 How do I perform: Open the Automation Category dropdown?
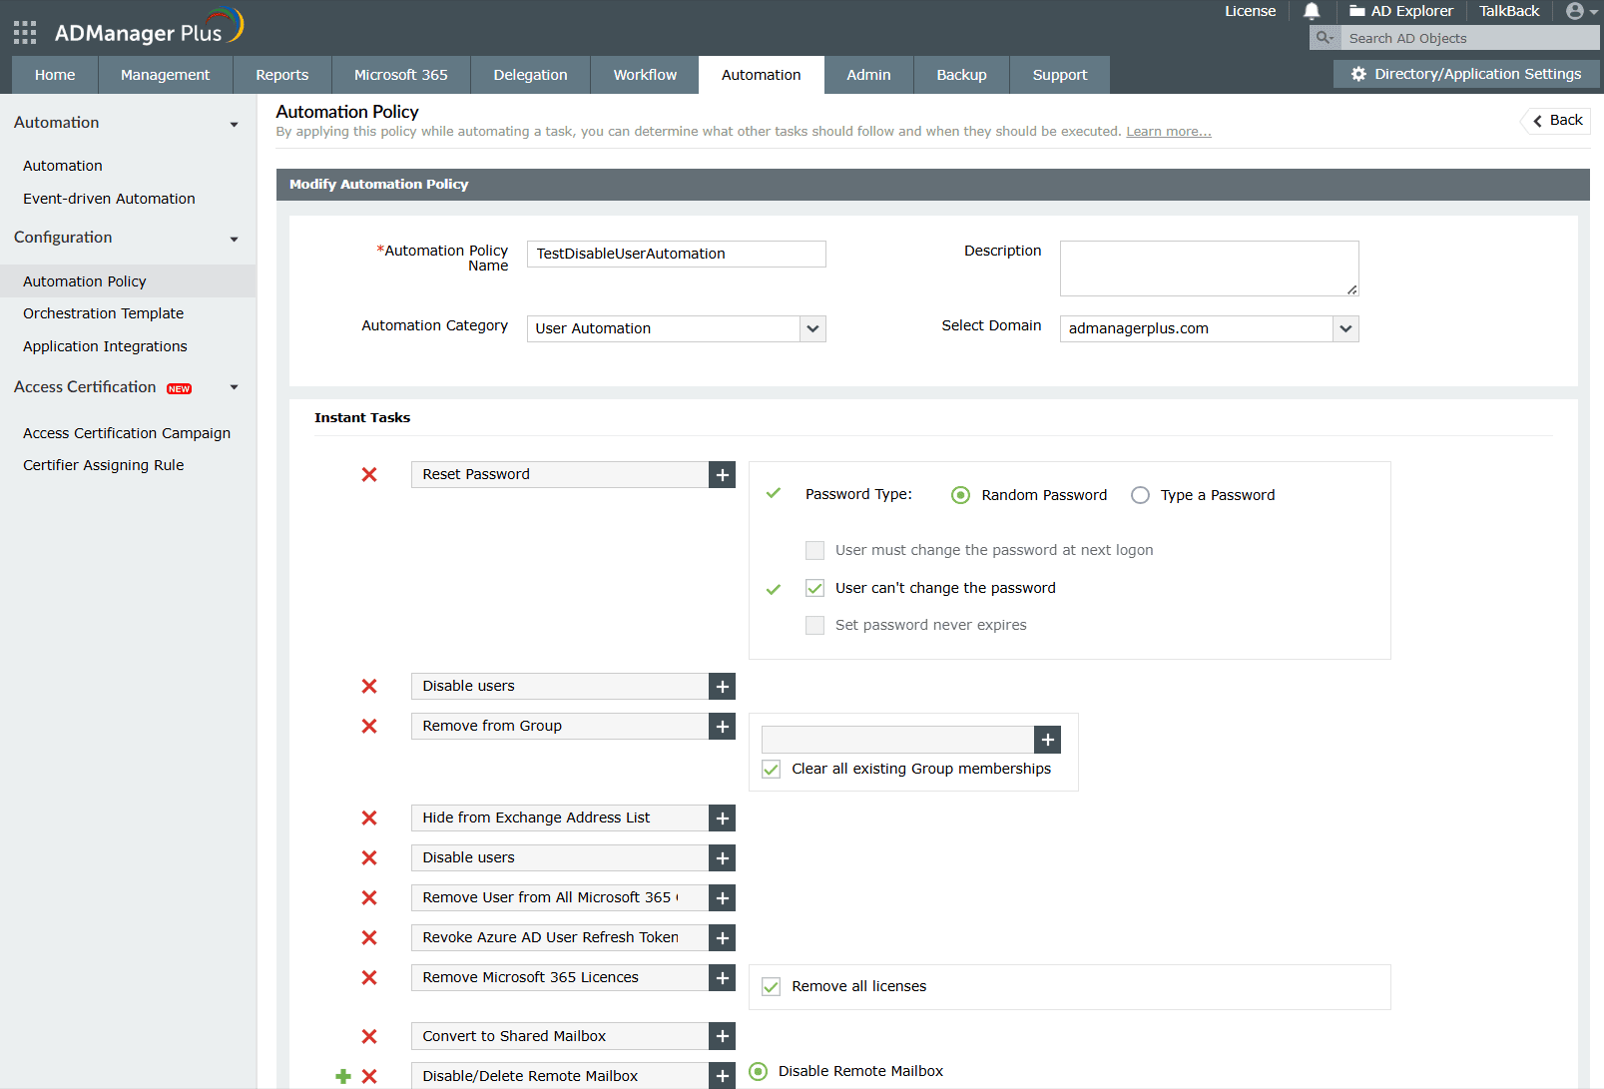tap(813, 328)
